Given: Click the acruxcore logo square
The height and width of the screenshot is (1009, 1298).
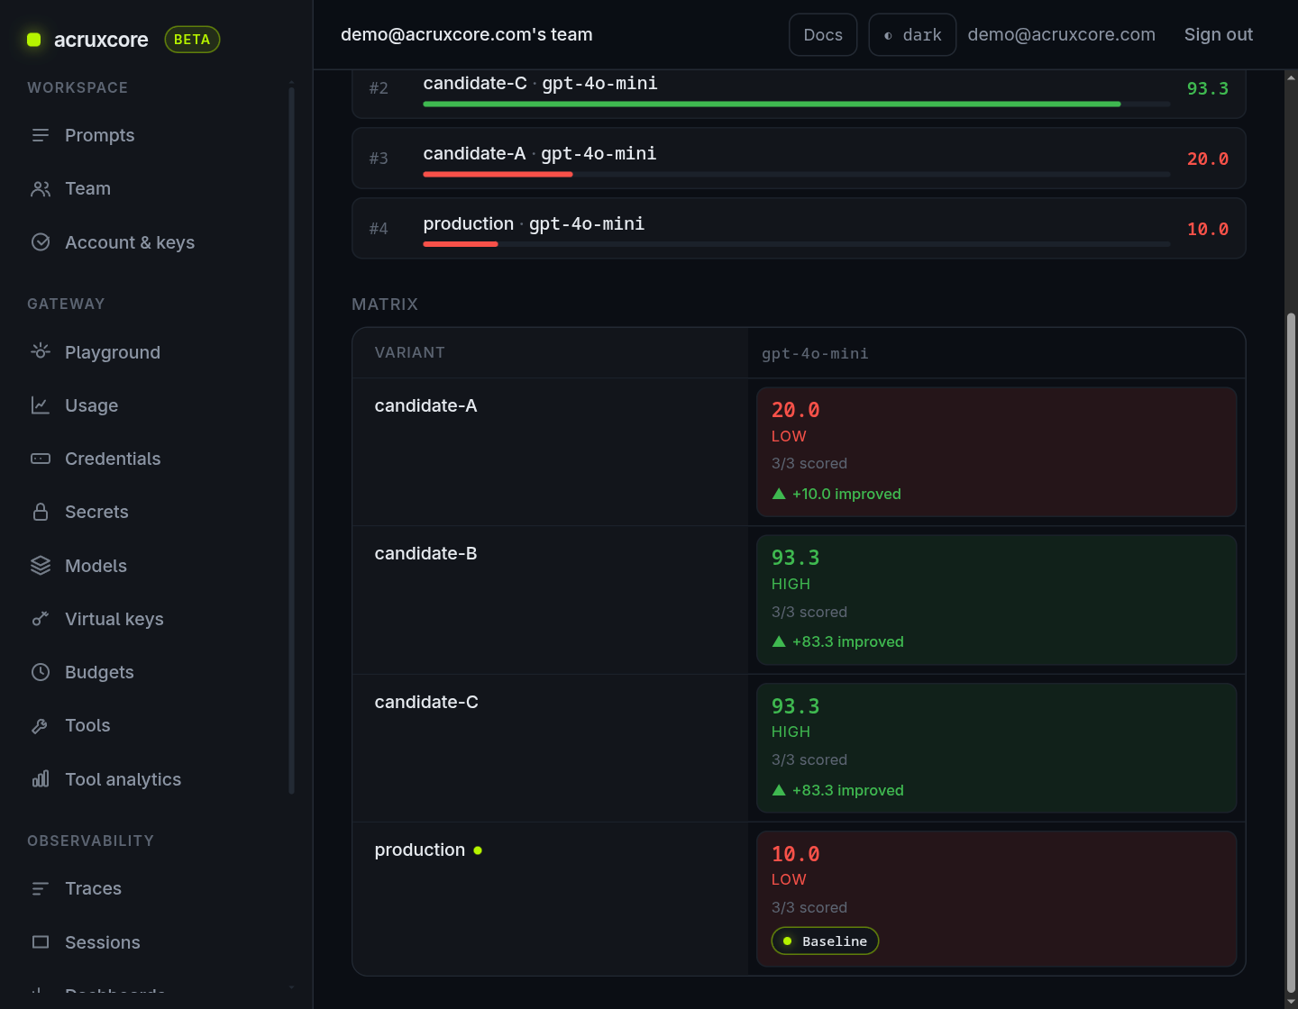Looking at the screenshot, I should 34,40.
